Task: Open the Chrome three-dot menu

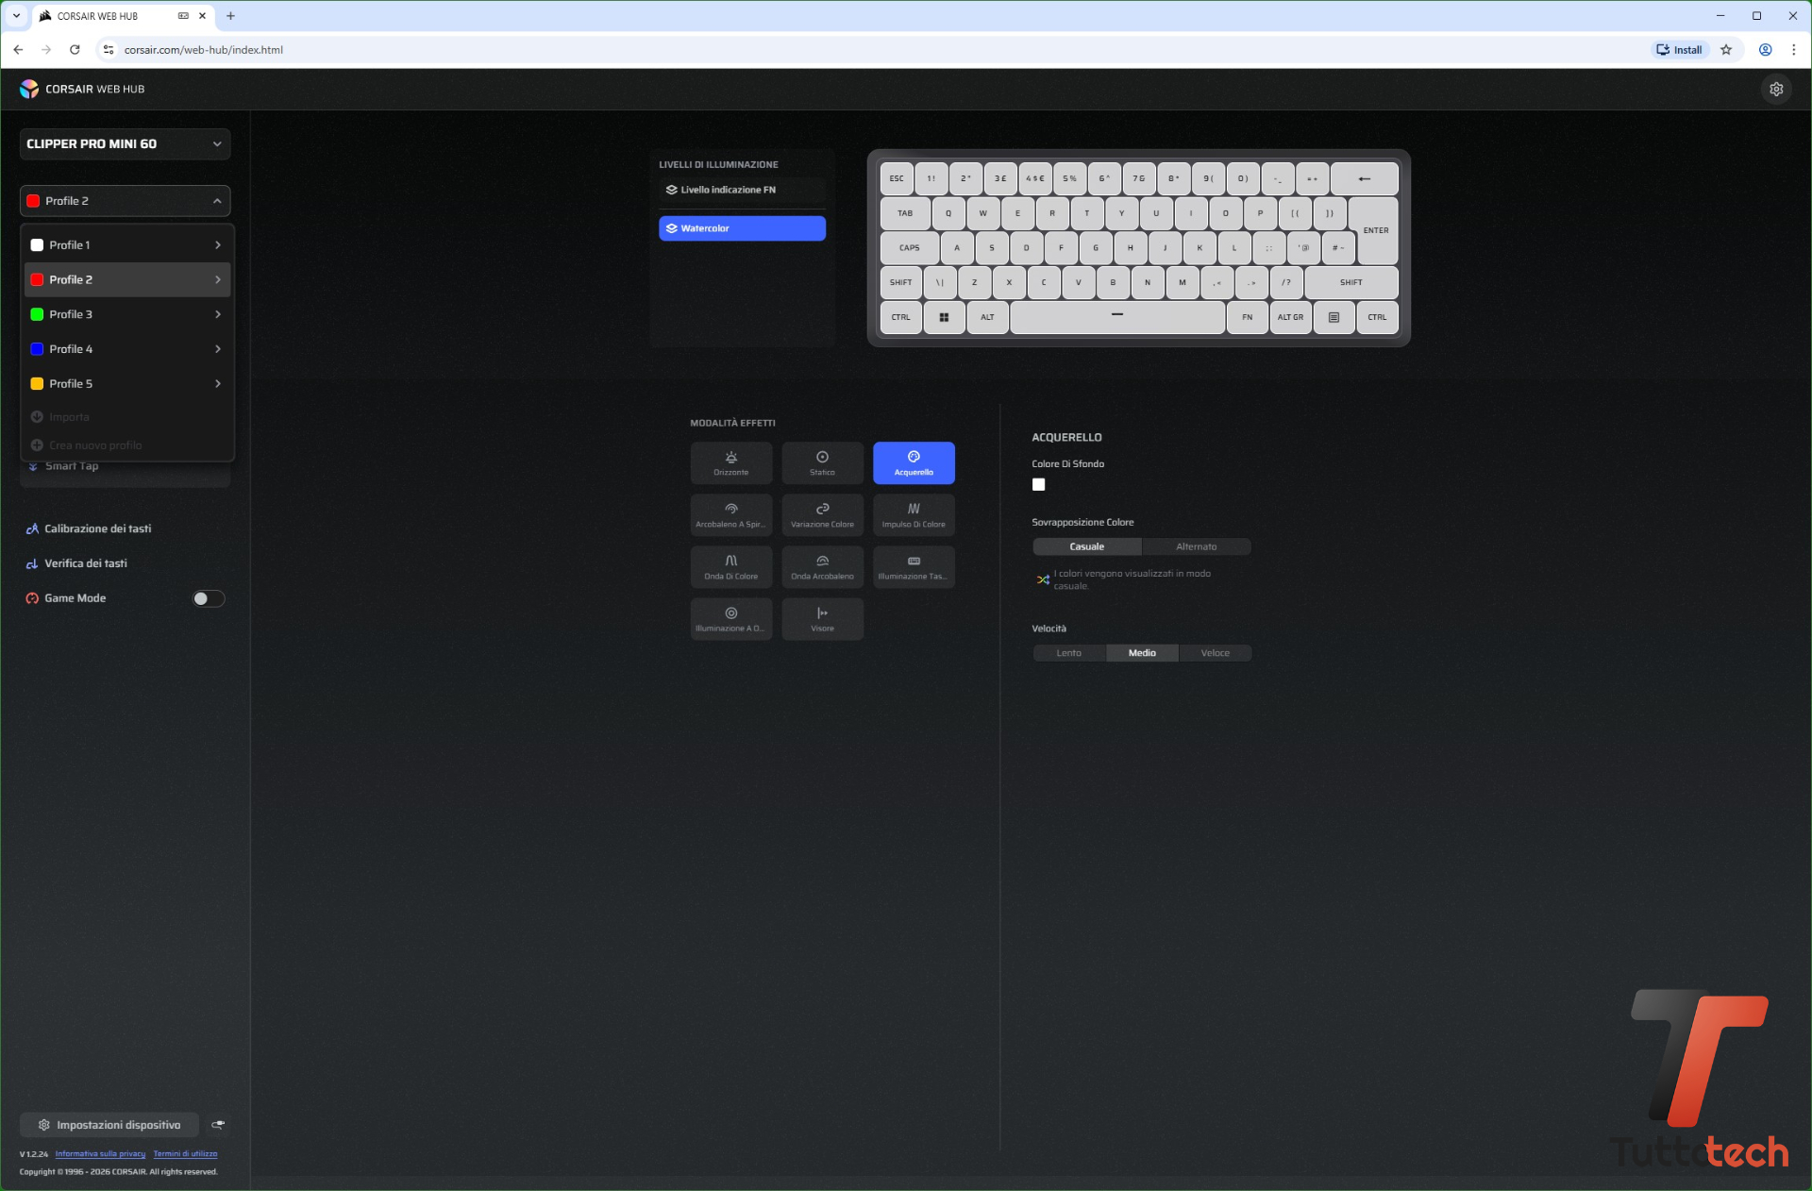Action: tap(1793, 50)
